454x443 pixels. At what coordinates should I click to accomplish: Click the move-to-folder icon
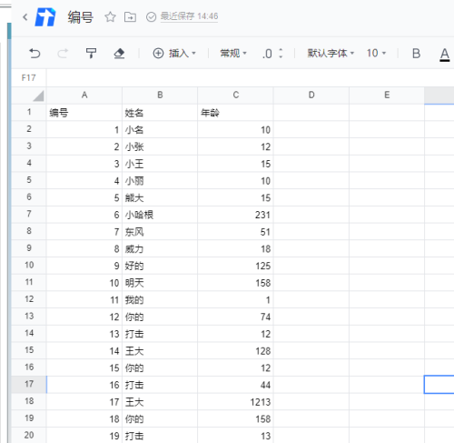point(130,17)
